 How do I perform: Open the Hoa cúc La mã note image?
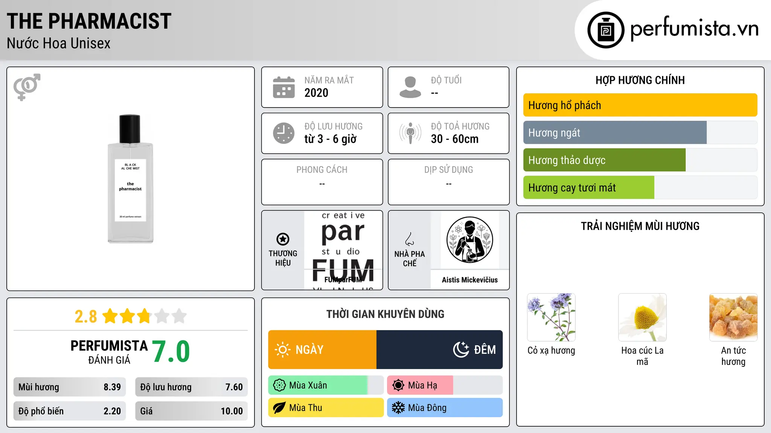coord(643,317)
